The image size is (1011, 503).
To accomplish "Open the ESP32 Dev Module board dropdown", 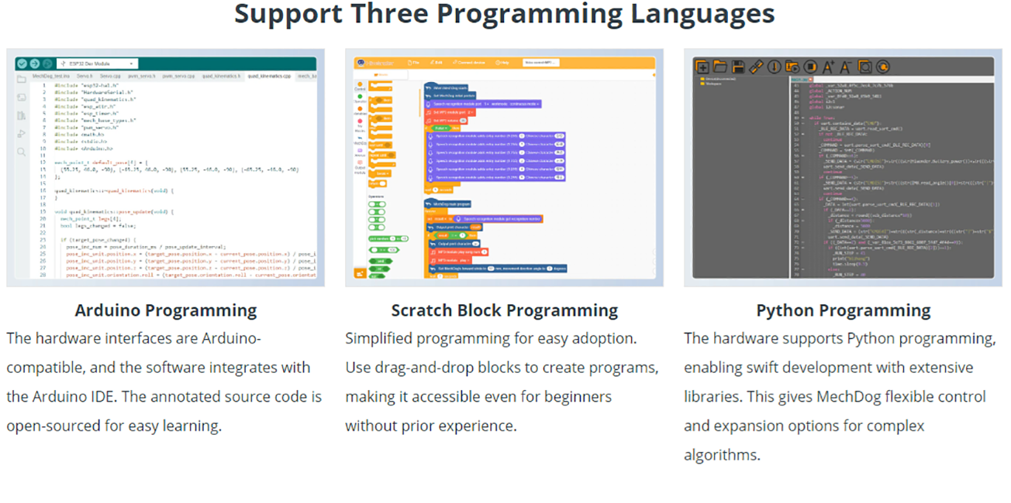I will (x=98, y=63).
